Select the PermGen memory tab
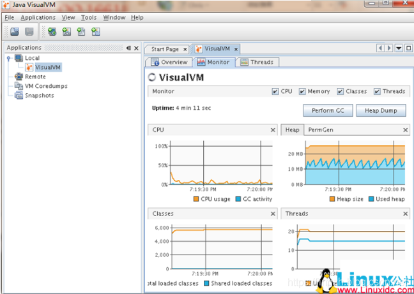 pos(321,130)
